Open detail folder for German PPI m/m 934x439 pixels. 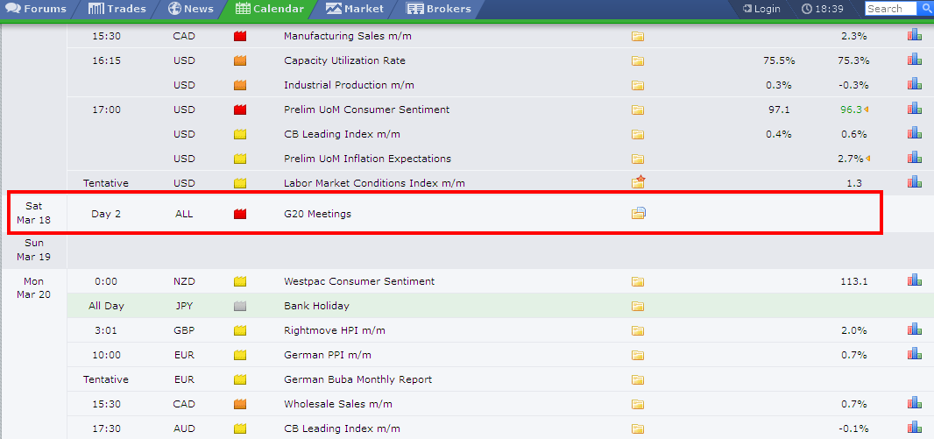click(x=638, y=355)
